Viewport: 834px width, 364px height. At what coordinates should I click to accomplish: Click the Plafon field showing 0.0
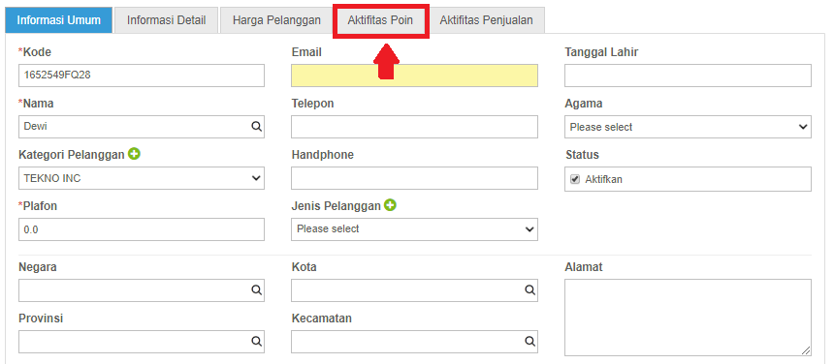[142, 229]
